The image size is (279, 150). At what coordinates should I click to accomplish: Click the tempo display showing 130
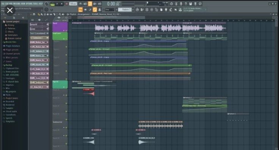[73, 4]
